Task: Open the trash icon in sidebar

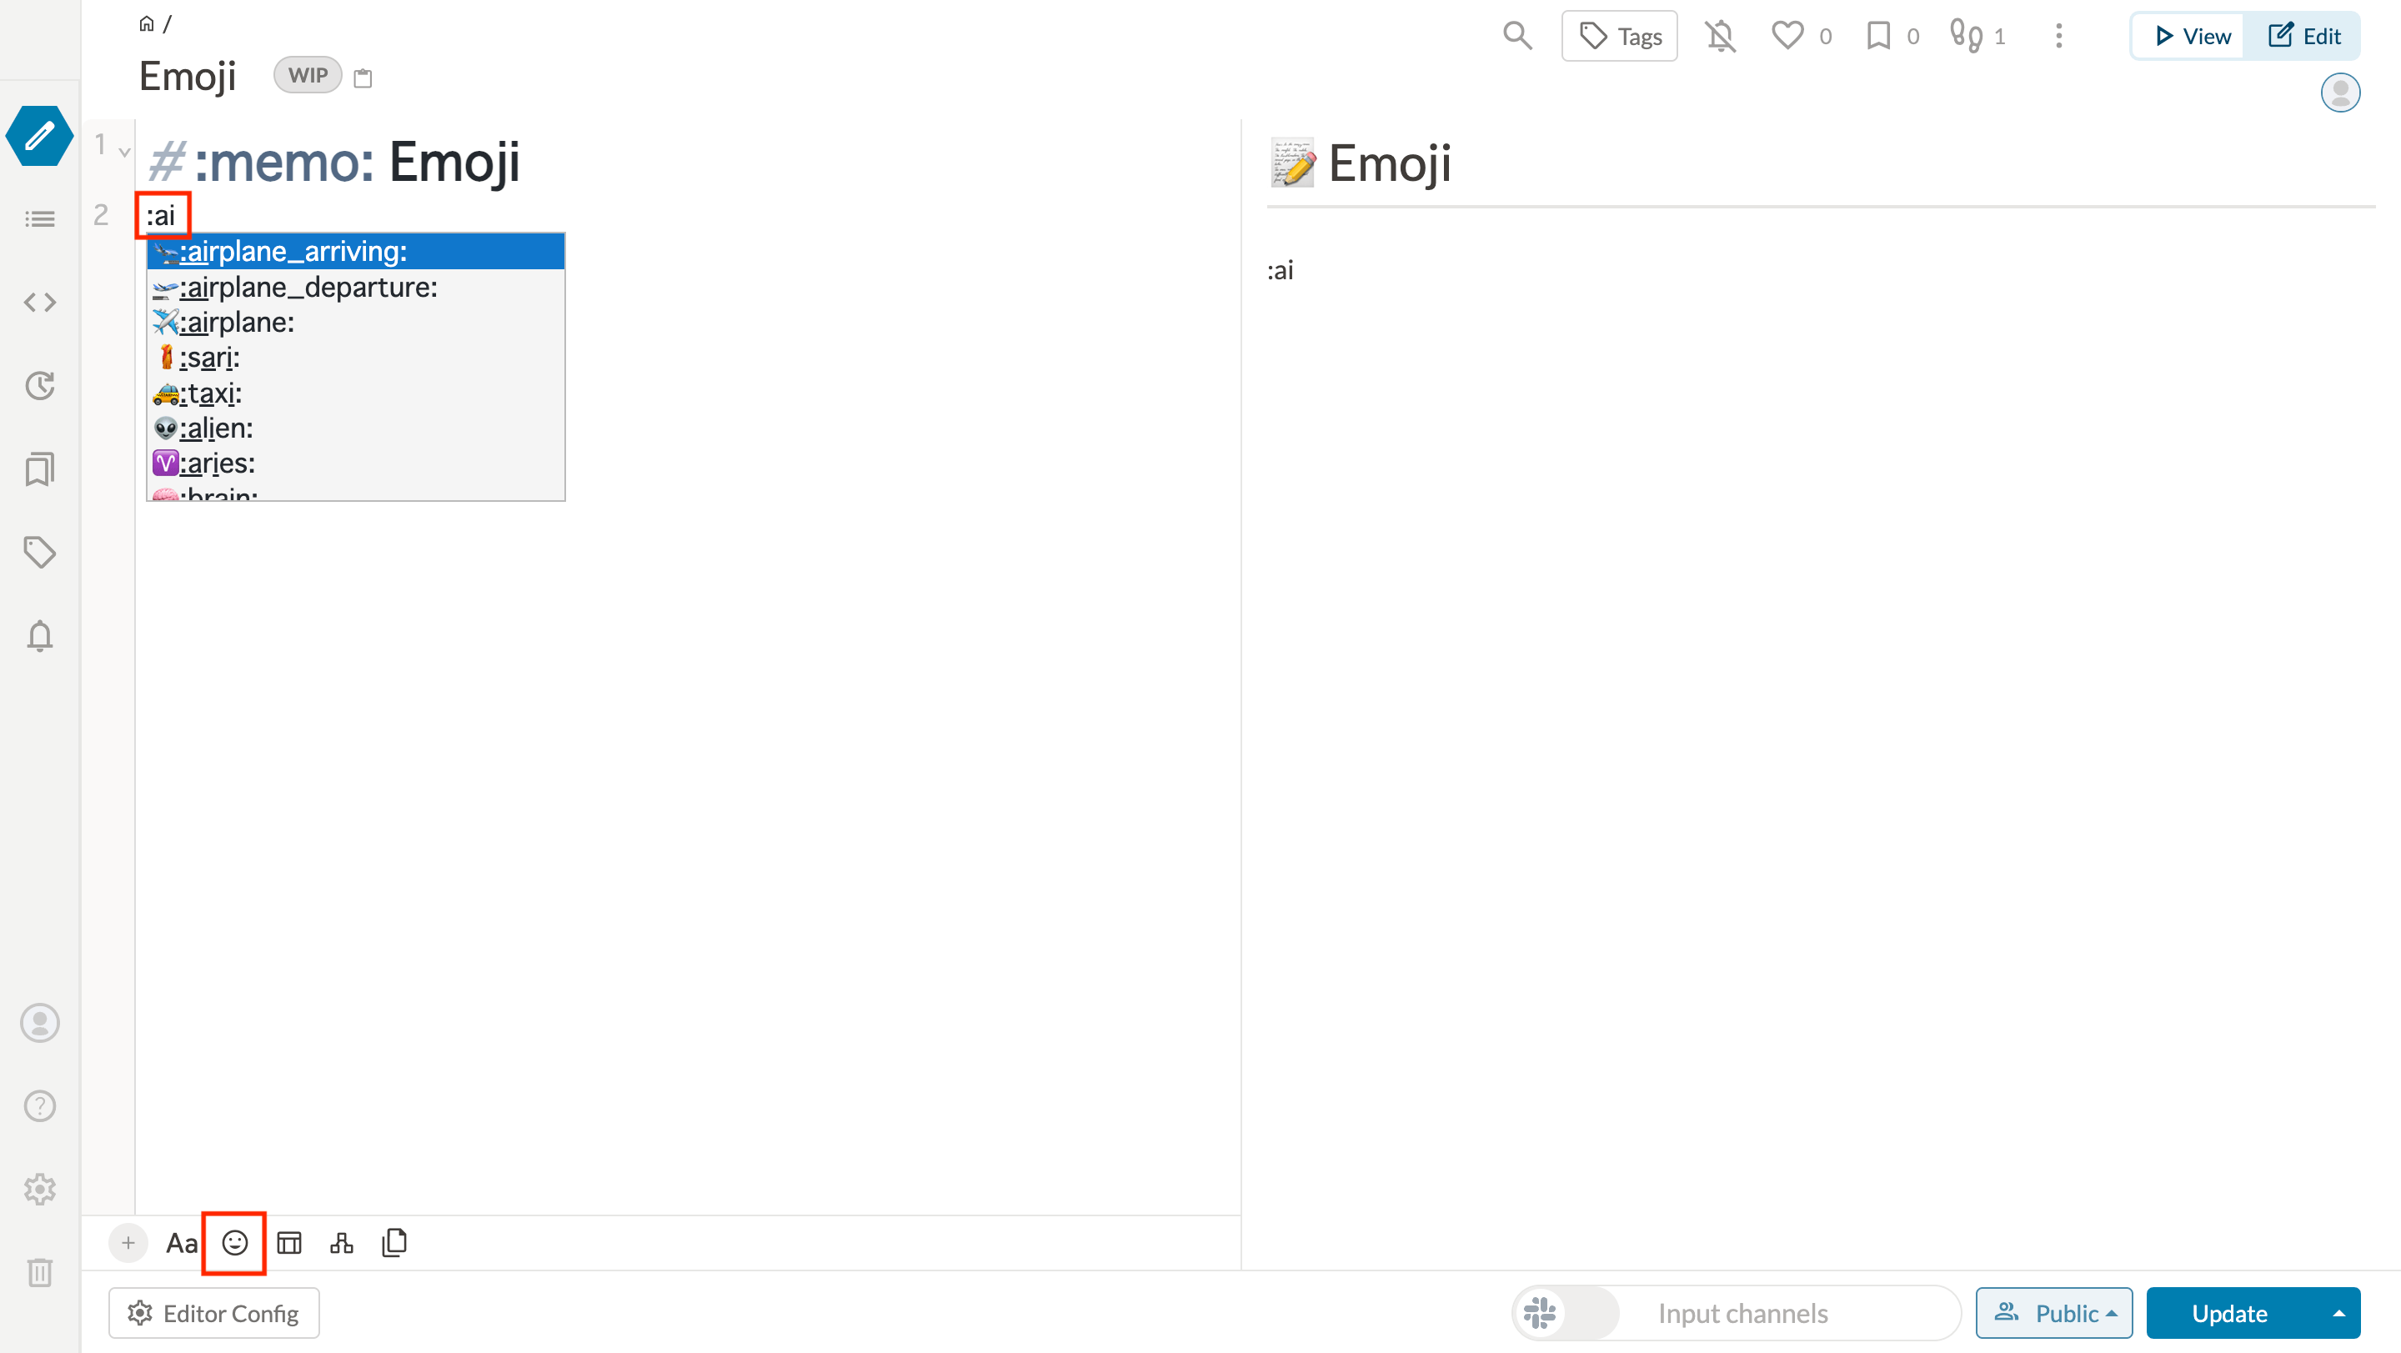Action: (x=39, y=1272)
